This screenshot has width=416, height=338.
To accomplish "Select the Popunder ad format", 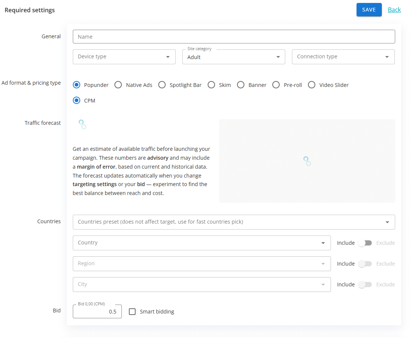I will coord(77,85).
